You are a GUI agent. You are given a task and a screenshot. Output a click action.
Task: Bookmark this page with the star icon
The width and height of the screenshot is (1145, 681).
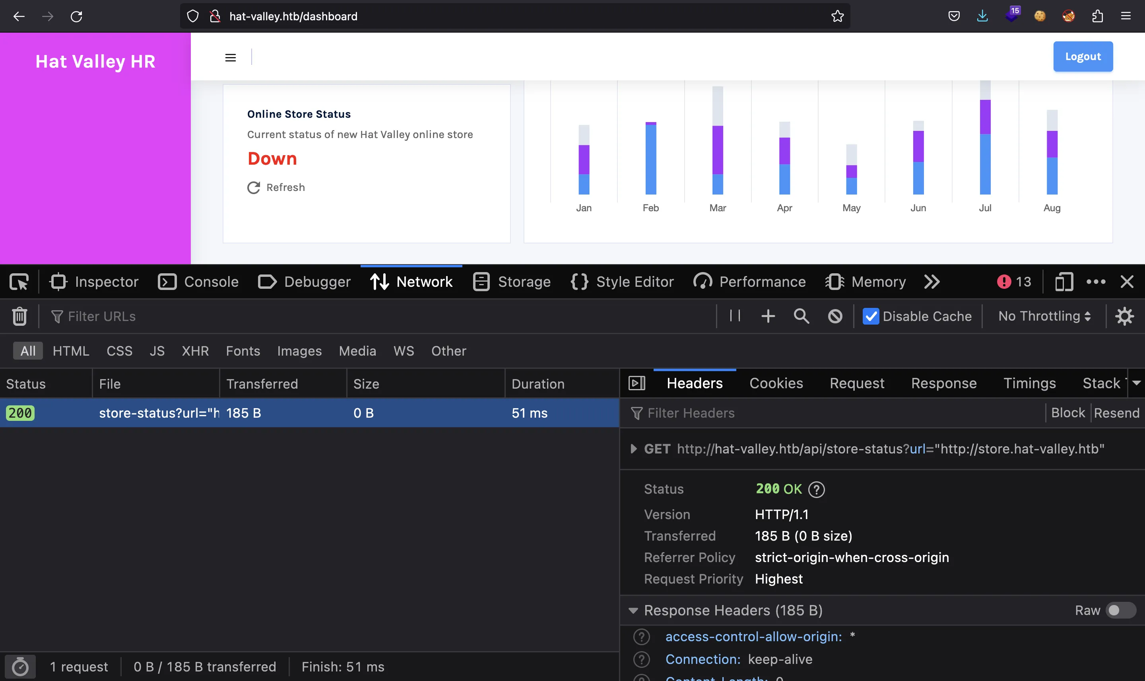click(x=837, y=17)
